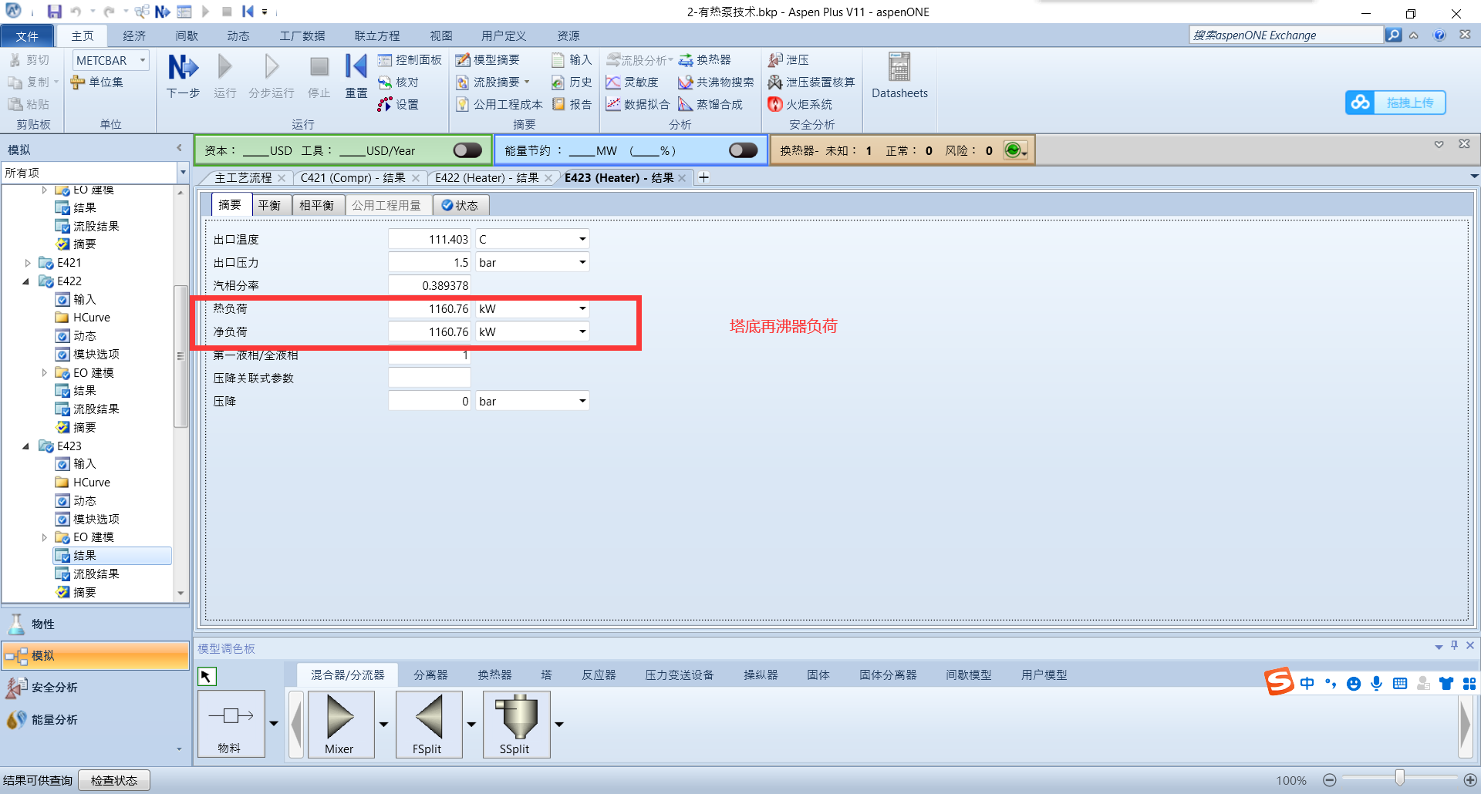Open Reconcile (核对) tool
The image size is (1481, 794).
398,82
